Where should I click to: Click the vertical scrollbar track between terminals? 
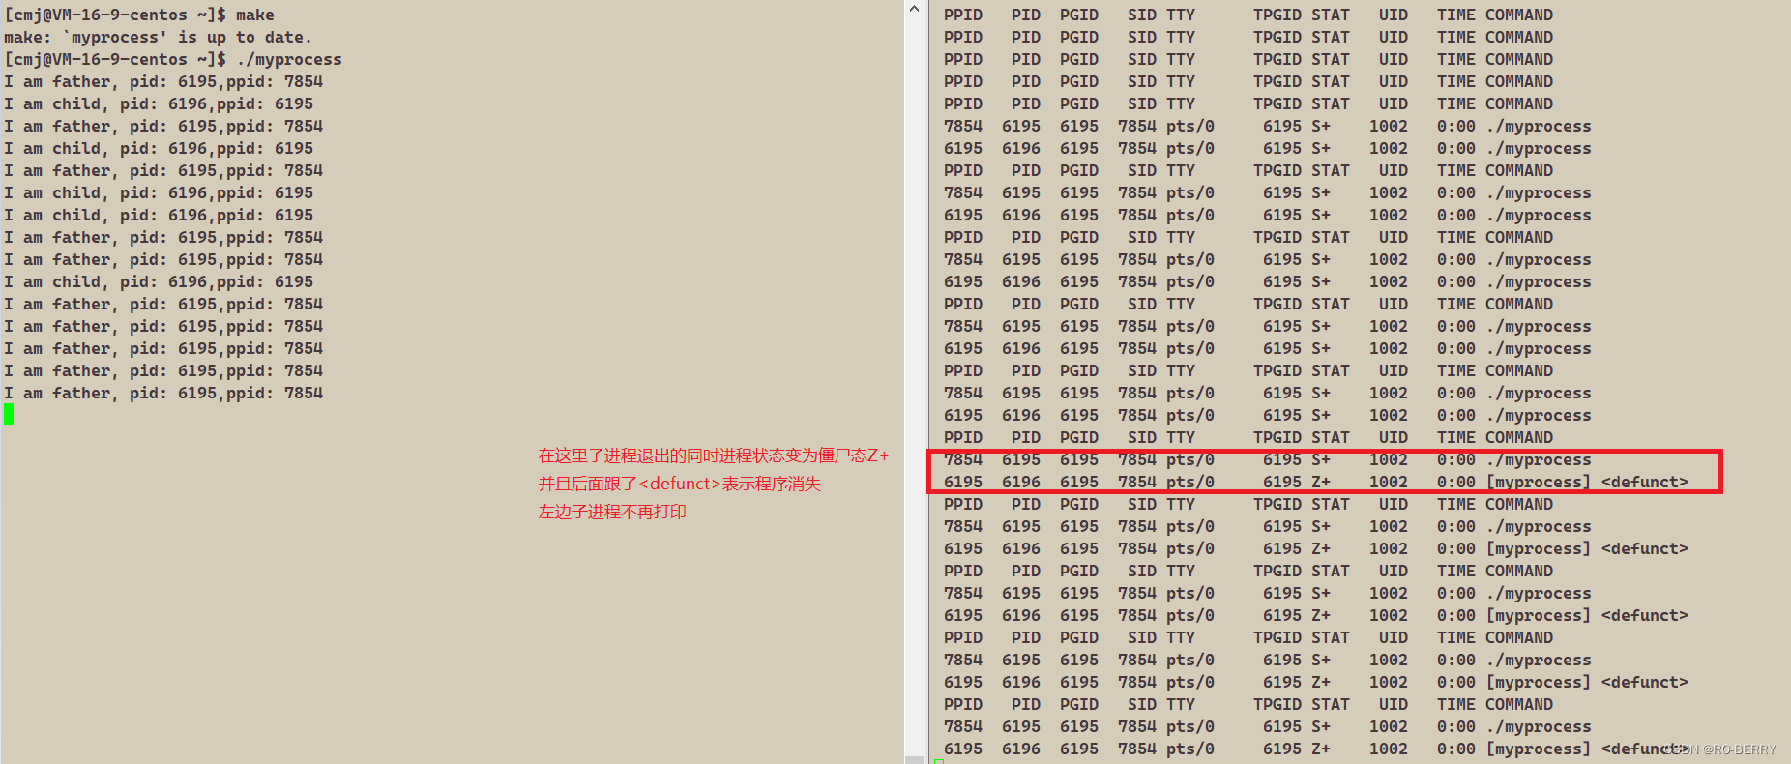click(x=914, y=387)
